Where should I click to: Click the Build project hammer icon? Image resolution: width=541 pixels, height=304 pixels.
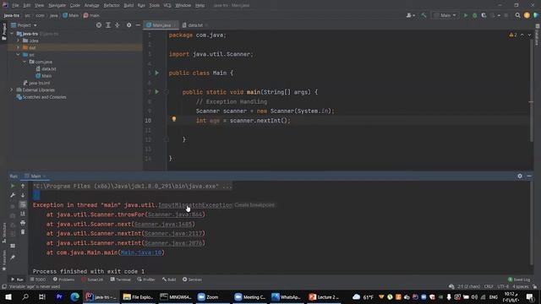(x=424, y=15)
